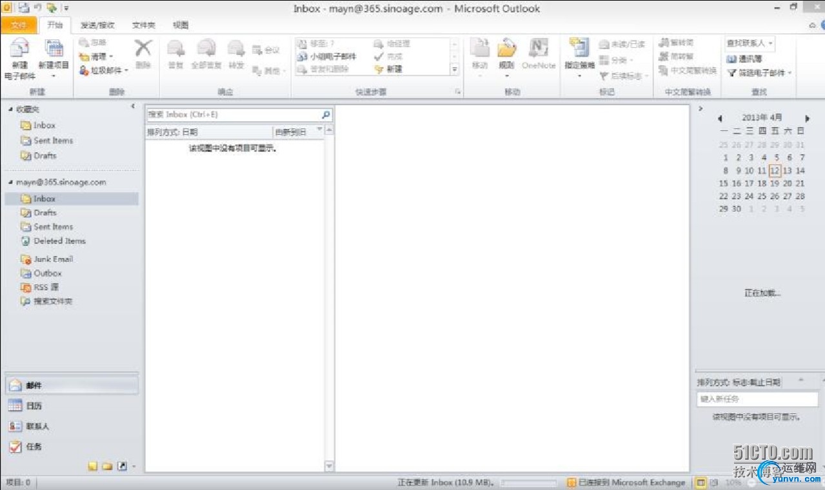Image resolution: width=825 pixels, height=490 pixels.
Task: Open the 任务 (Tasks) navigation button
Action: (x=72, y=446)
